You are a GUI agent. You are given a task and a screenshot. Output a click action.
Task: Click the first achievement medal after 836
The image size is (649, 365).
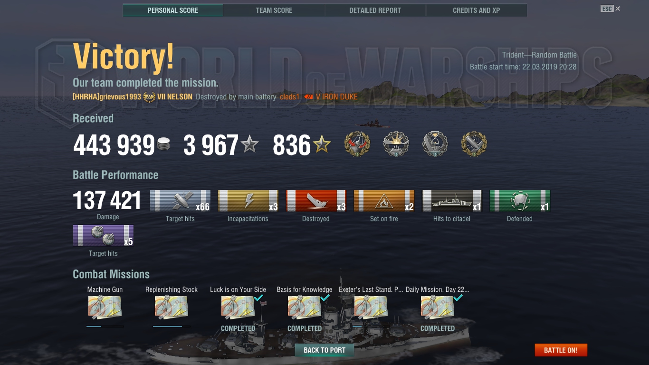coord(357,144)
